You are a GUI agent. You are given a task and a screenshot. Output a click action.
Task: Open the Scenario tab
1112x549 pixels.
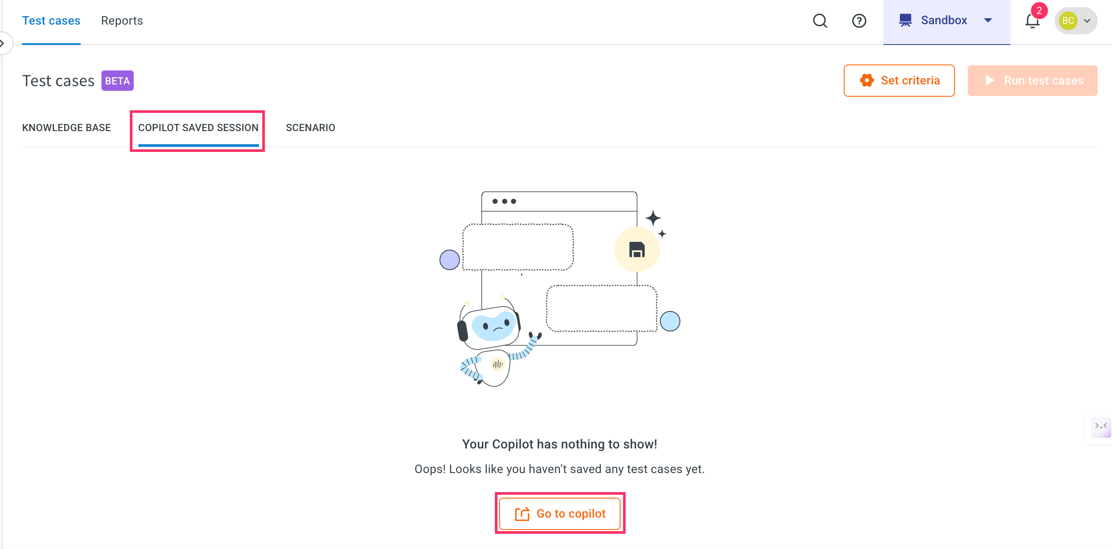(310, 128)
